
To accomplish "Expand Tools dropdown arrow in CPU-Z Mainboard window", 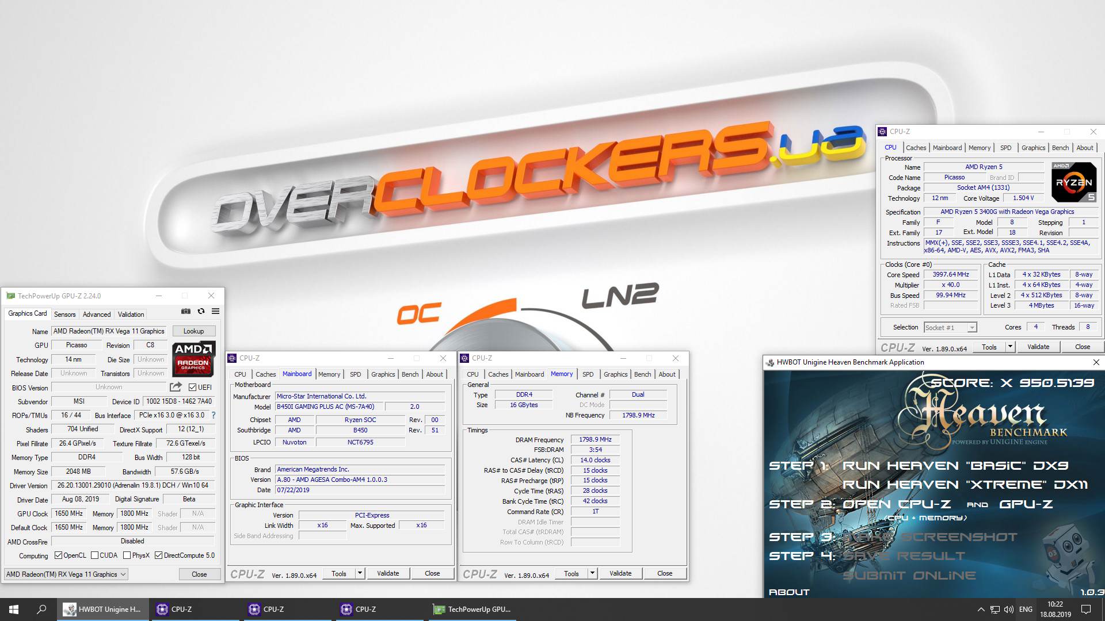I will point(360,573).
